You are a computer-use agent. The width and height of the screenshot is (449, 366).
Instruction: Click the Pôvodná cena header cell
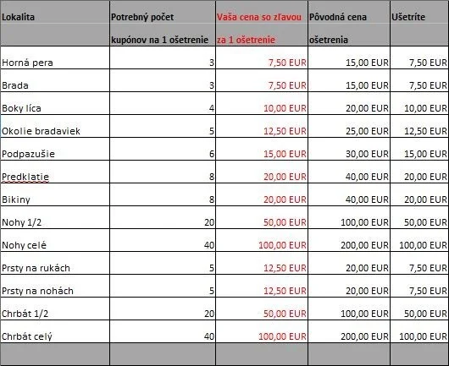(349, 23)
